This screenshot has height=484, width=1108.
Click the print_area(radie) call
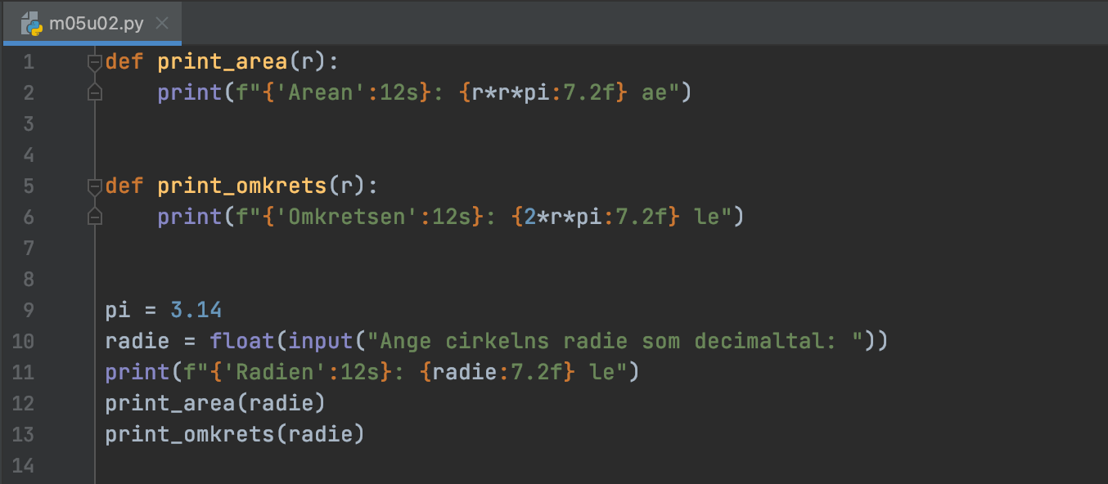tap(215, 404)
